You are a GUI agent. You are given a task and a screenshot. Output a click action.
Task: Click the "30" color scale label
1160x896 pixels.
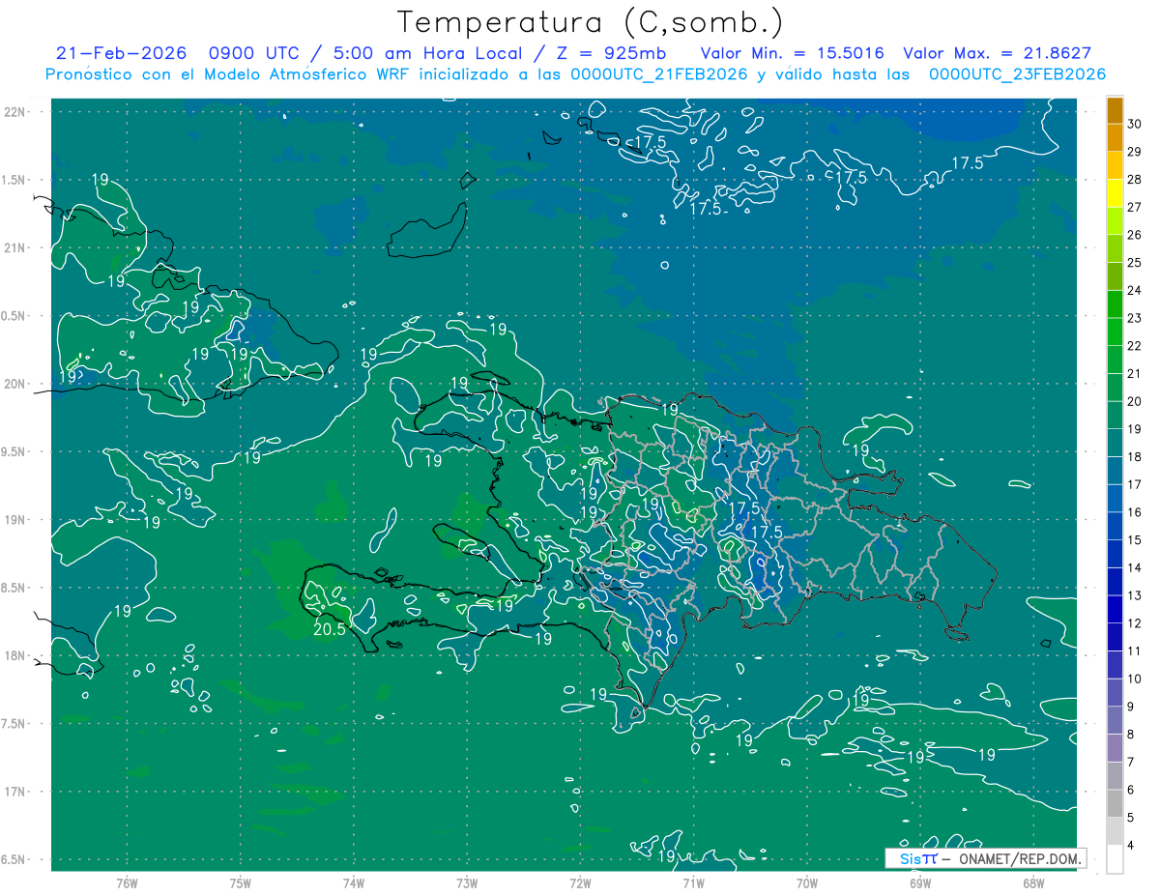tap(1135, 123)
